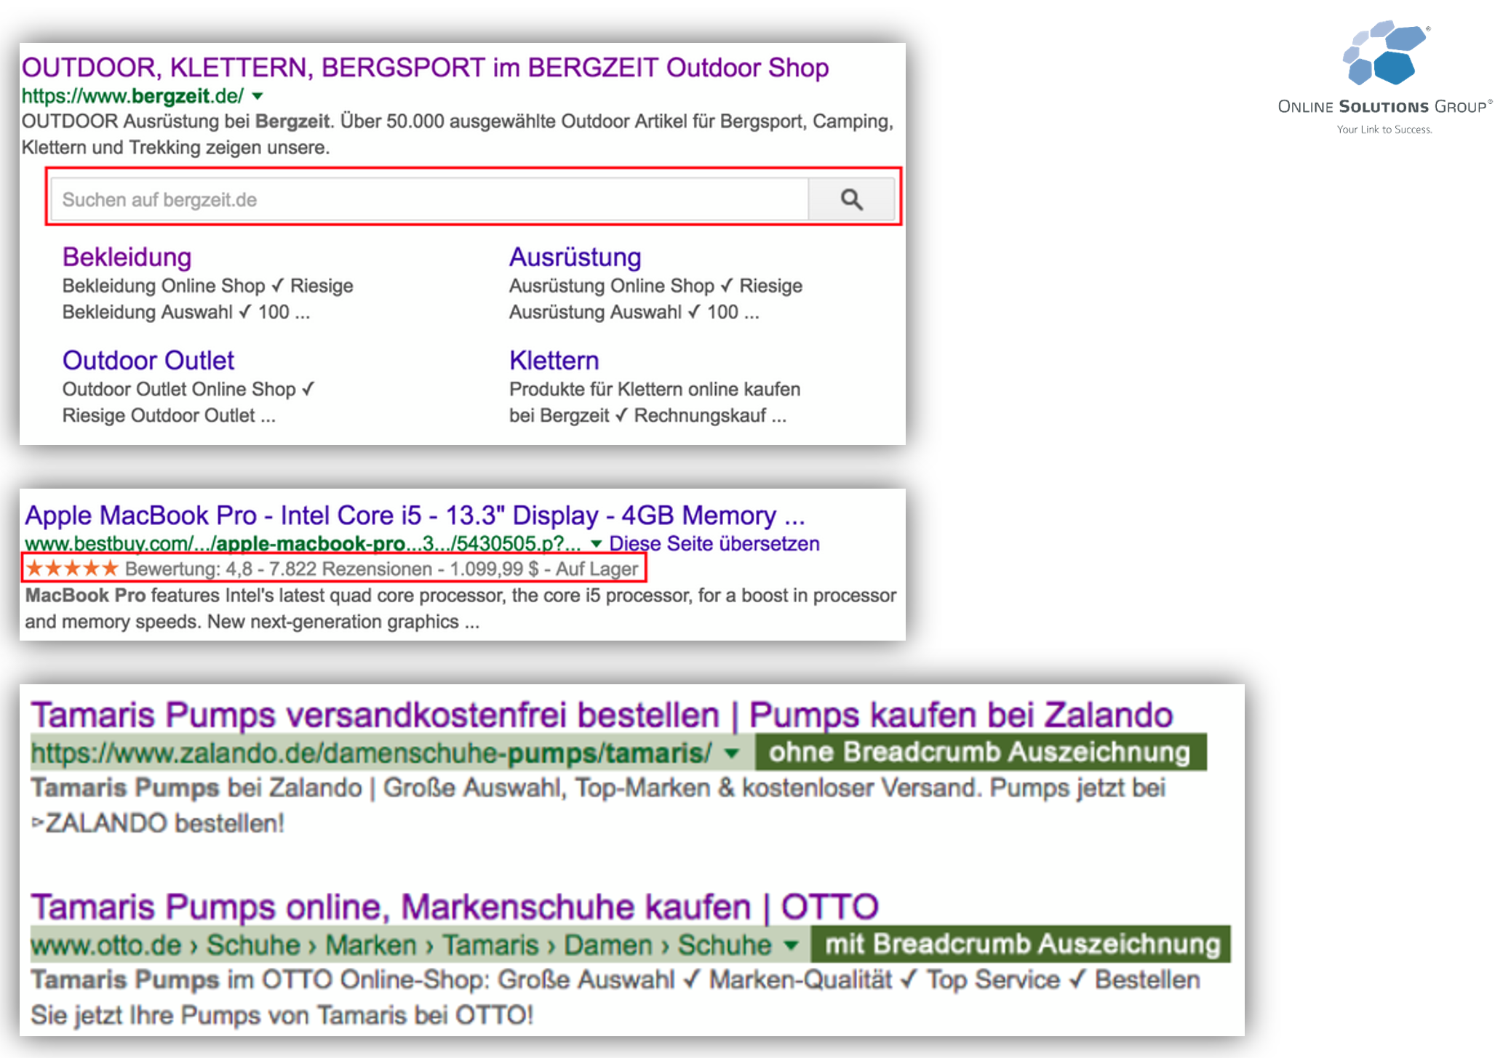Expand the dropdown arrow next to zalando.de URL
The height and width of the screenshot is (1058, 1503).
(x=732, y=753)
